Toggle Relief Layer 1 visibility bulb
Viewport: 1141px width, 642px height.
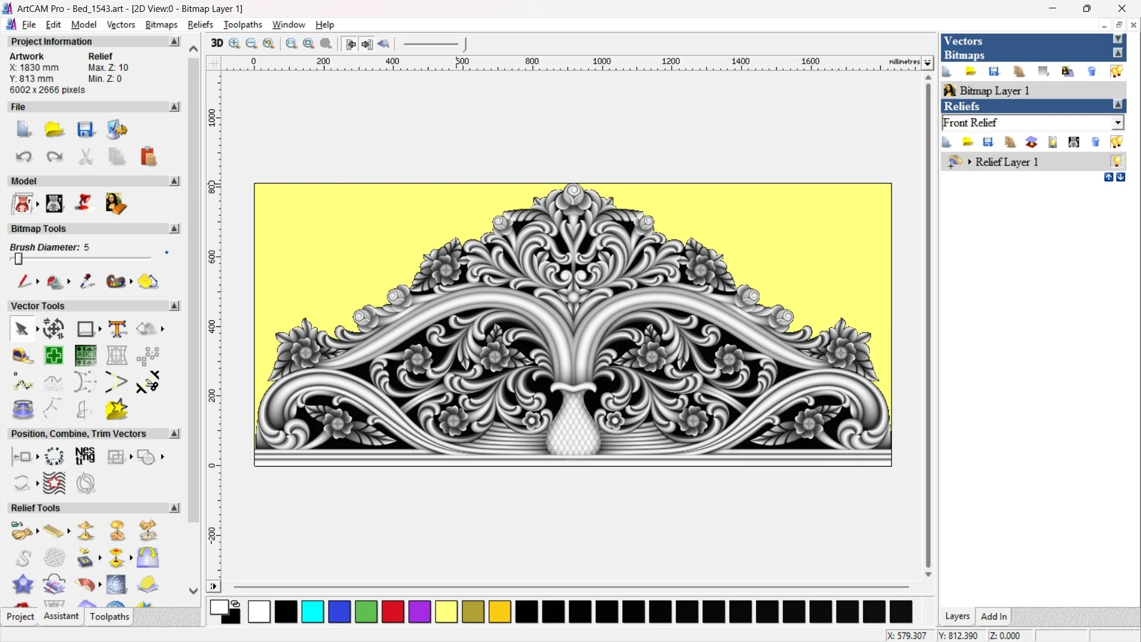click(1117, 162)
